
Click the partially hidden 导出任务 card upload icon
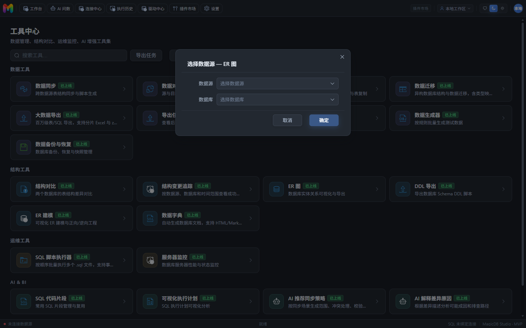point(150,118)
